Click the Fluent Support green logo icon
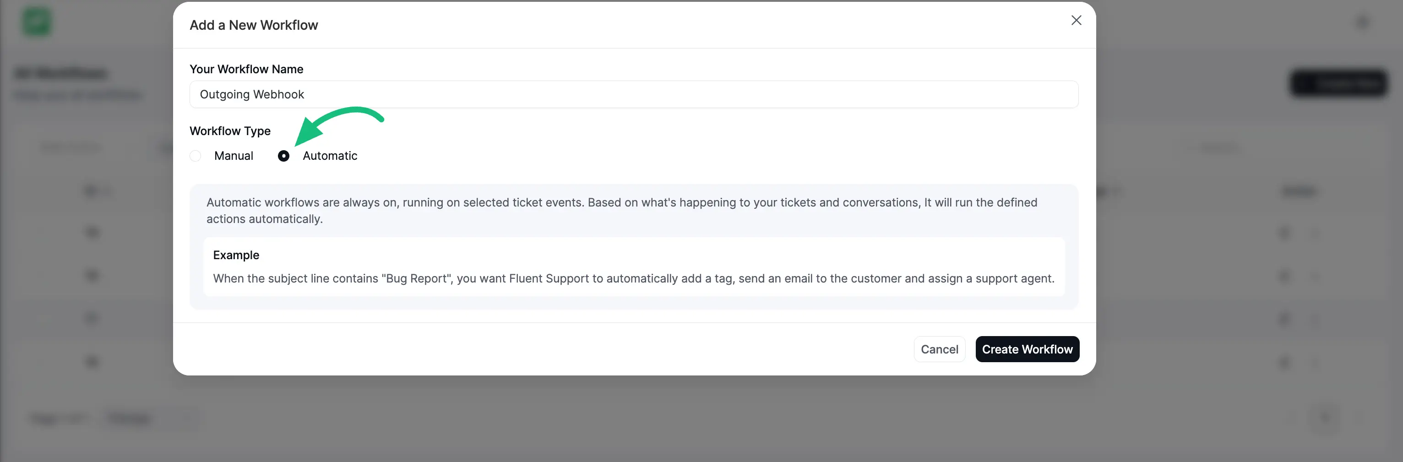Viewport: 1403px width, 462px height. click(x=36, y=21)
